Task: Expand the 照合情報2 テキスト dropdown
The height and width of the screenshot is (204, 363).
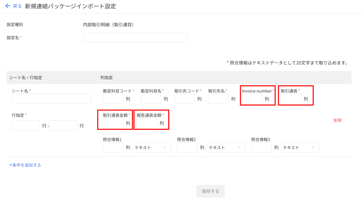Action: click(x=226, y=147)
